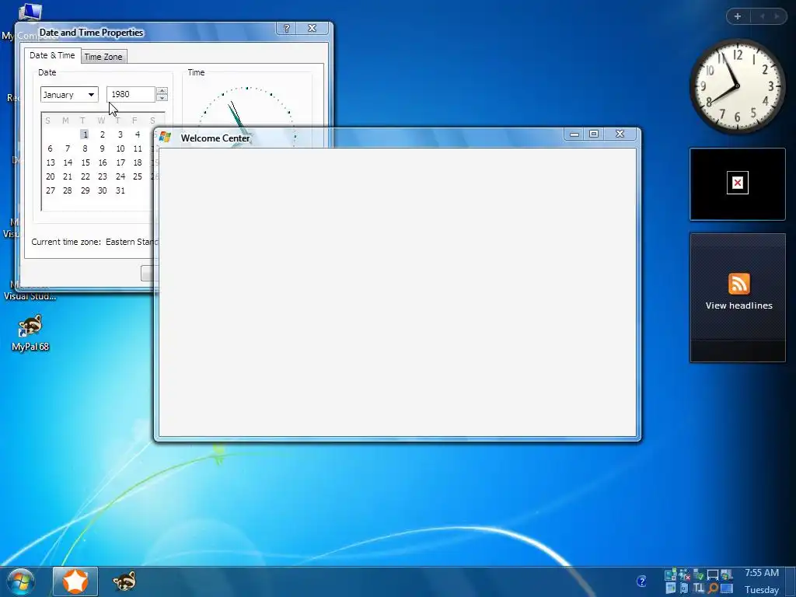Launch MyPal raccoon icon on the taskbar

124,581
